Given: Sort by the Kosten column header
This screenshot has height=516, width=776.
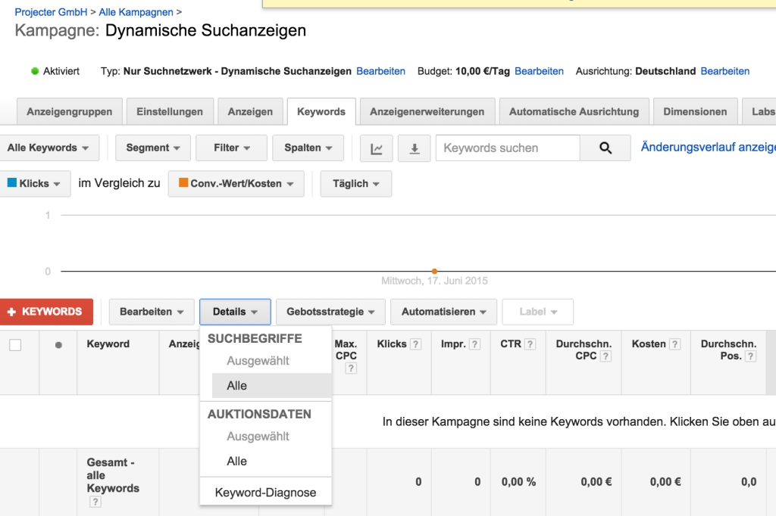Looking at the screenshot, I should [649, 344].
